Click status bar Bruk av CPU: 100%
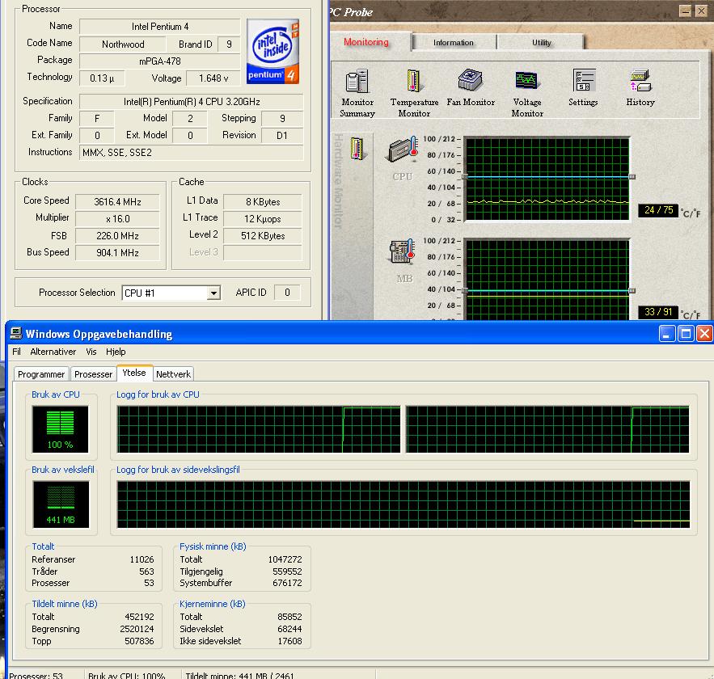Viewport: 714px width, 679px height. click(127, 675)
